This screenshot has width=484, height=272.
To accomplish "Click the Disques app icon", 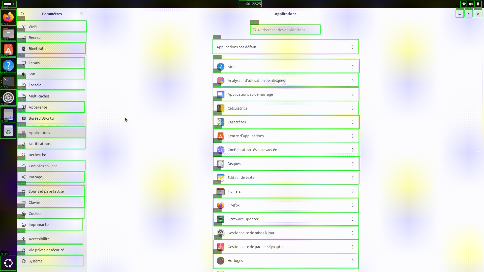I will 220,164.
